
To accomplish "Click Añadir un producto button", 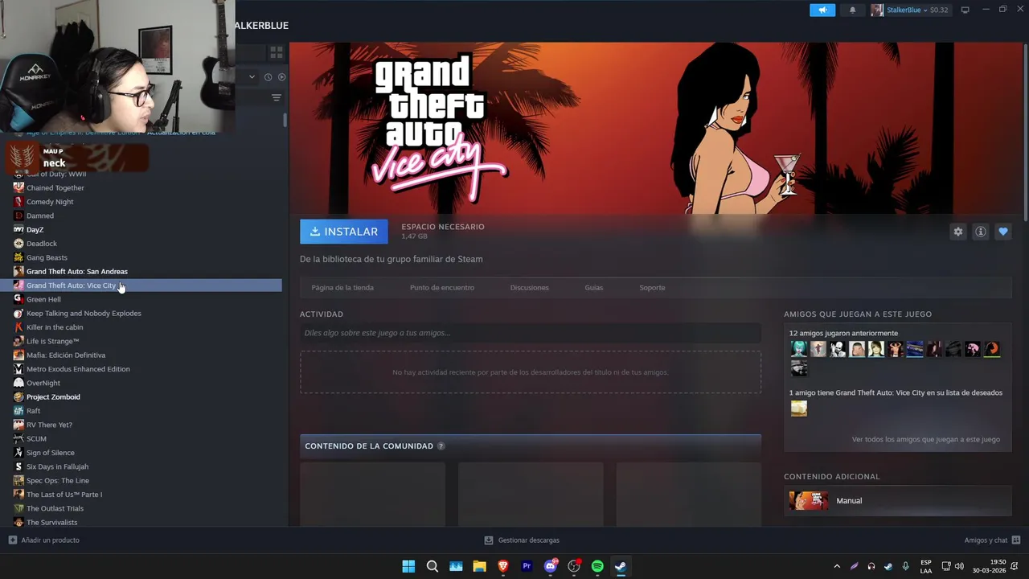I will tap(44, 540).
